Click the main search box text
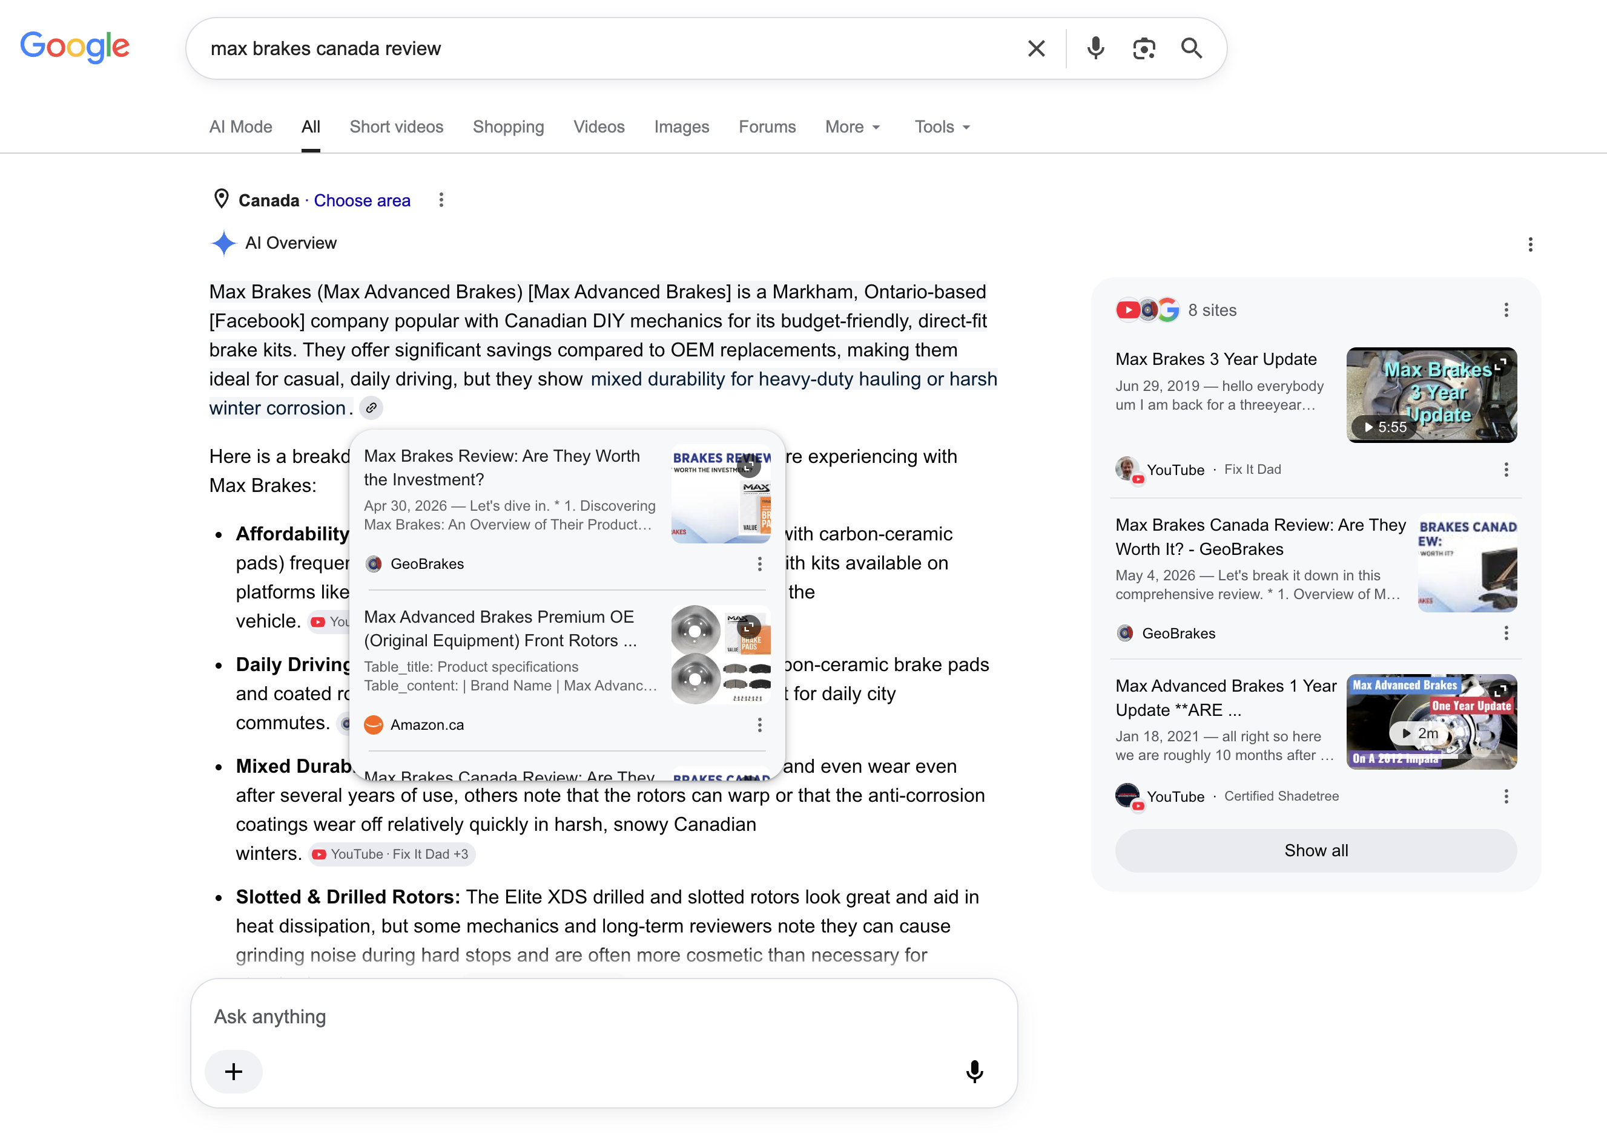The height and width of the screenshot is (1134, 1607). pos(326,48)
